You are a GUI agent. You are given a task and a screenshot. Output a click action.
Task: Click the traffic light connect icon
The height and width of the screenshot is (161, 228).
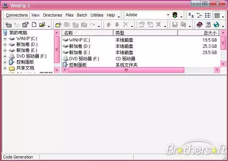175,15
